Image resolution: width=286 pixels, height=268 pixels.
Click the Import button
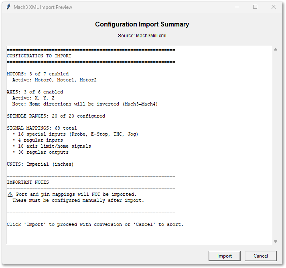point(225,256)
